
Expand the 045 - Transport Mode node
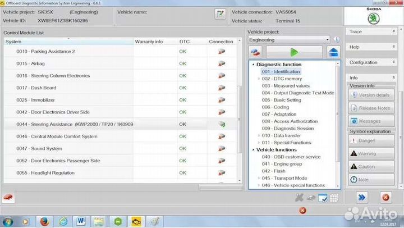(x=259, y=178)
